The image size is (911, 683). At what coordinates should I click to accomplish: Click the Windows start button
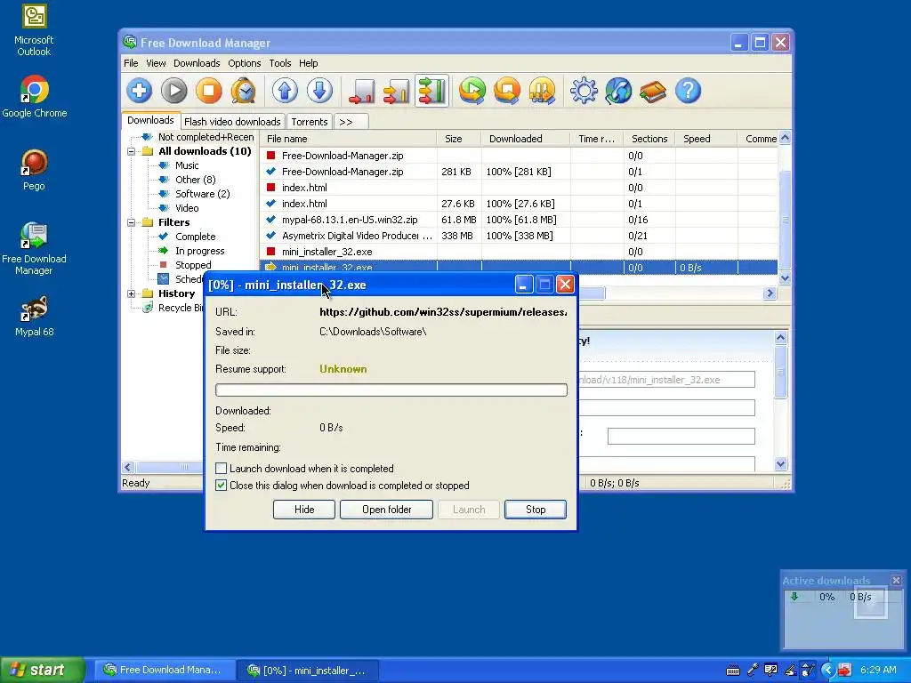(x=42, y=670)
